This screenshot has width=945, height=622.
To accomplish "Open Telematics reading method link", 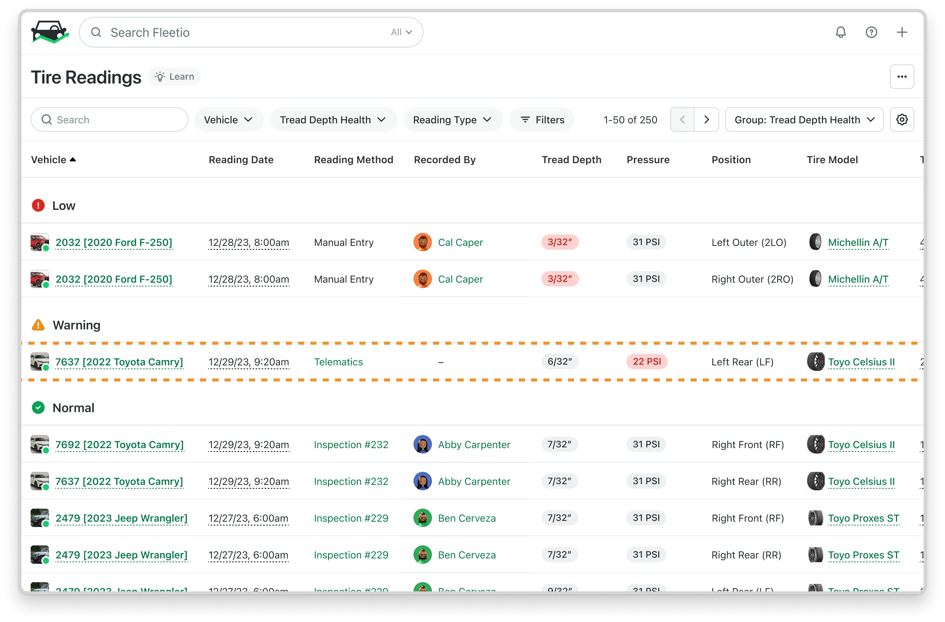I will tap(338, 362).
